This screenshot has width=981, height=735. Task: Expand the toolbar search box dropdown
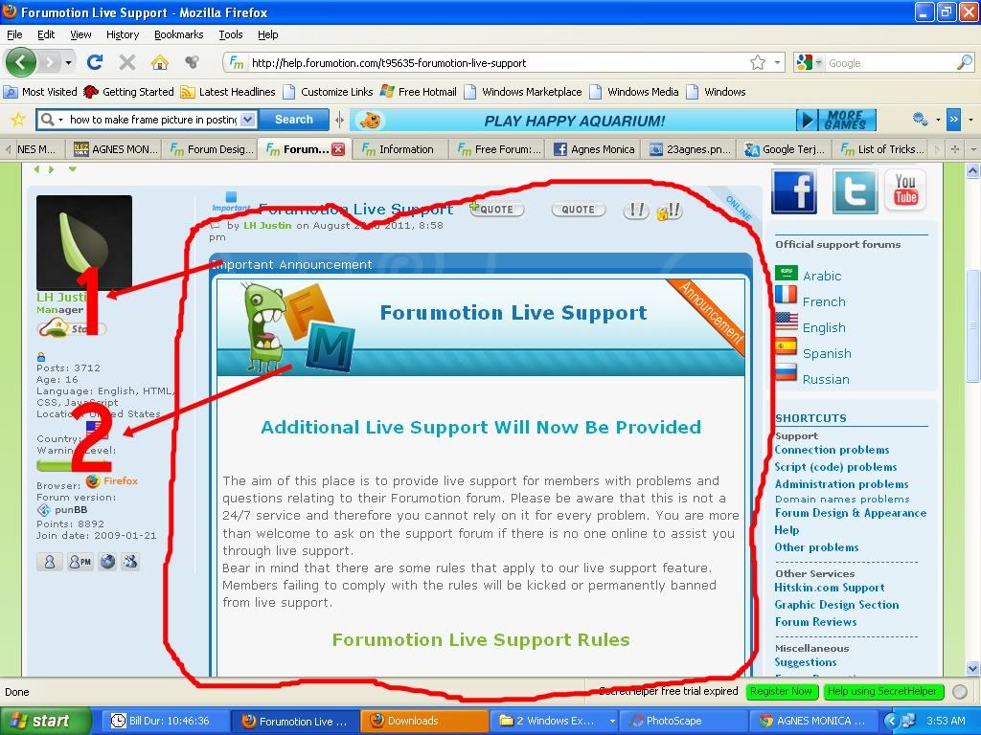pos(248,120)
